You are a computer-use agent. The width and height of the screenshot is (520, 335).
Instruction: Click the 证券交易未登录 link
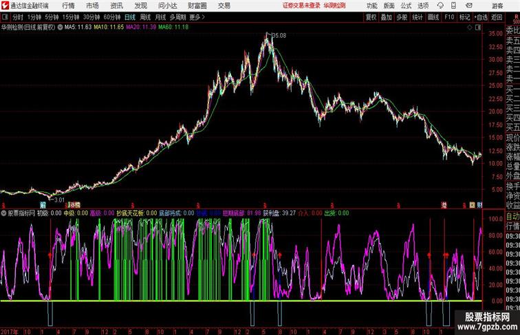[301, 6]
